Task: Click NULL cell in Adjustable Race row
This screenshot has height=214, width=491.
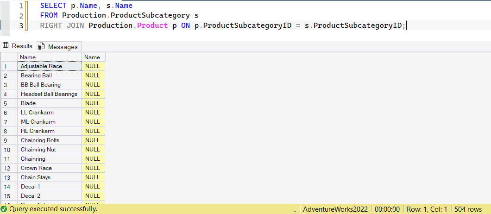Action: coord(93,66)
